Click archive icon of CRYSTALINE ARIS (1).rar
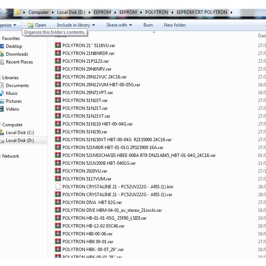Viewport: 266px width, 266px height. [58, 194]
